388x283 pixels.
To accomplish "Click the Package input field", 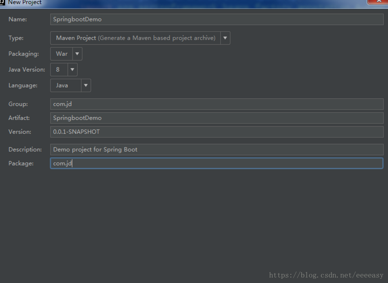I will coord(217,163).
